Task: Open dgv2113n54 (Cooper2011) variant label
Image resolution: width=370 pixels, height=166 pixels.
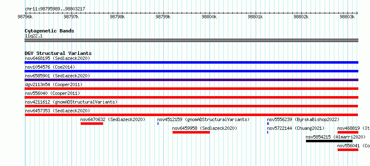Action: click(x=54, y=84)
